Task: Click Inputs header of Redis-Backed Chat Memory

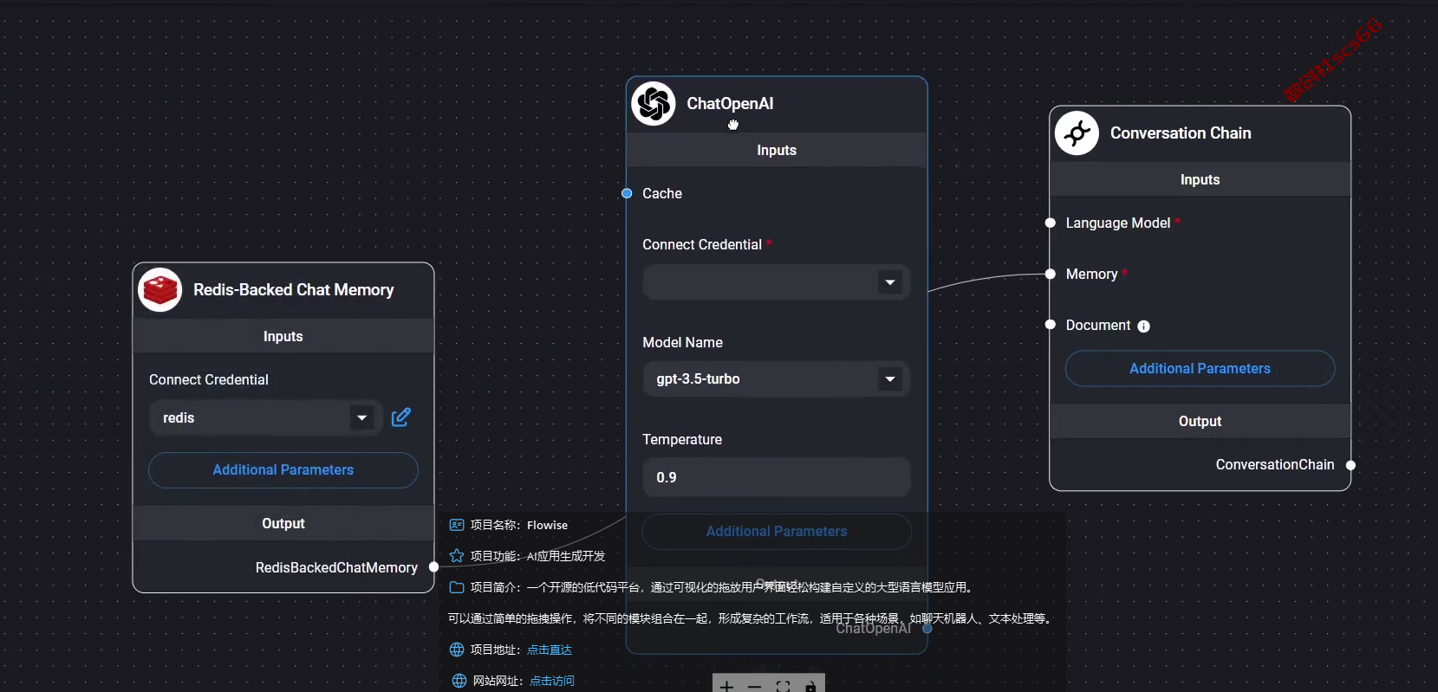Action: pos(283,336)
